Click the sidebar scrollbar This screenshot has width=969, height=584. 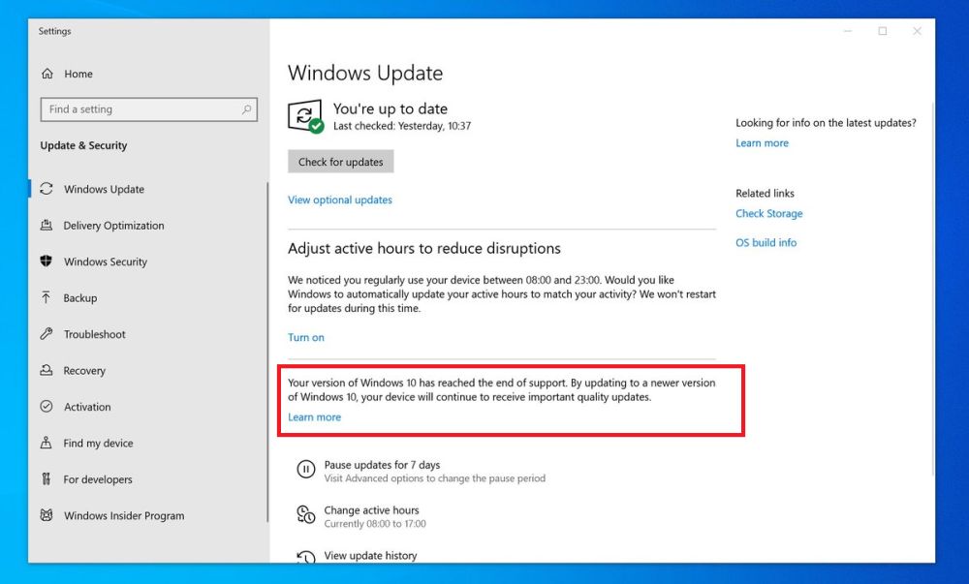(x=267, y=352)
